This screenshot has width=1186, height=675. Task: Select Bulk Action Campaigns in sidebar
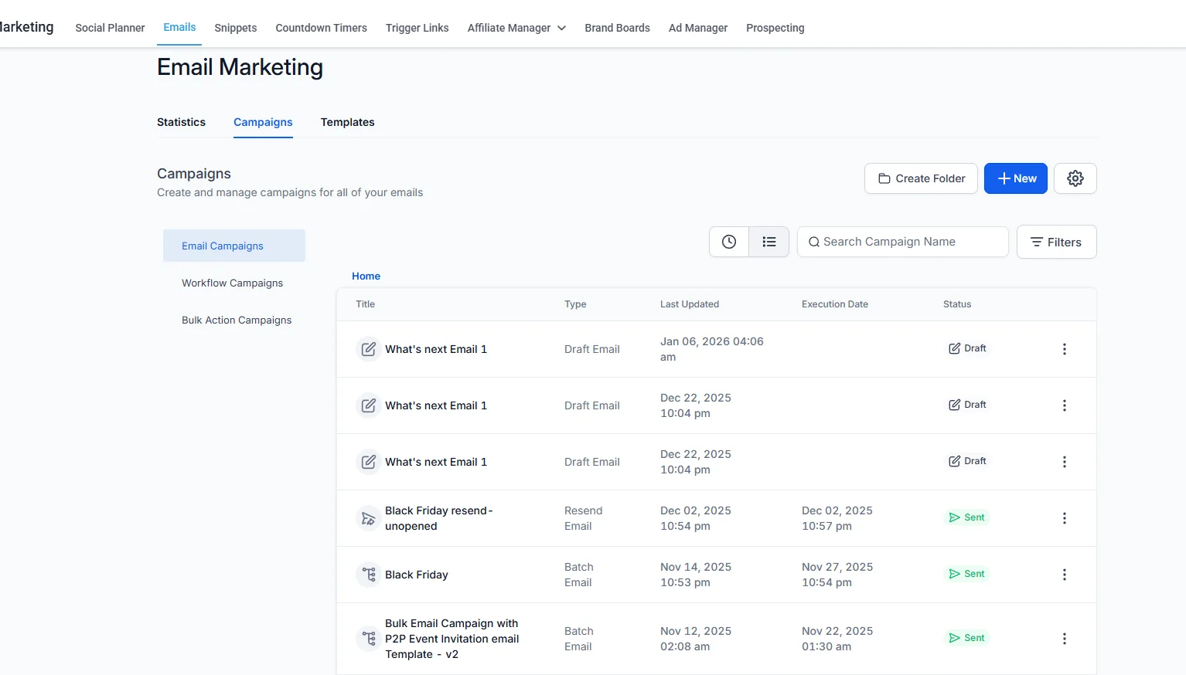click(x=237, y=321)
